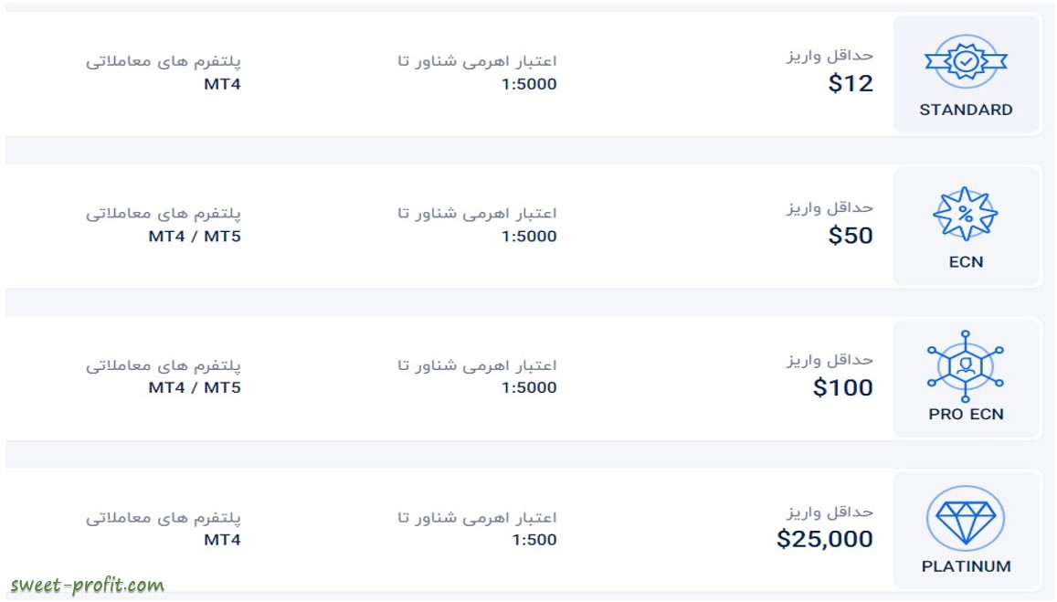Viewport: 1057px width, 602px height.
Task: Click the 1:500 leverage in PLATINUM row
Action: pos(534,540)
